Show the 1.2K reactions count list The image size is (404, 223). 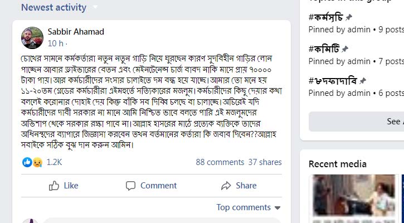point(54,162)
